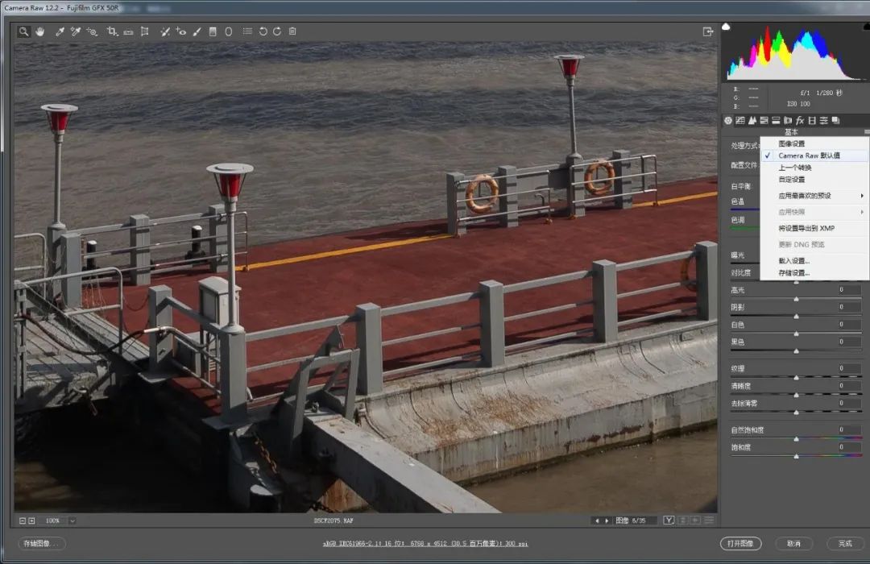
Task: Pick the White Balance eyedropper tool
Action: [60, 31]
